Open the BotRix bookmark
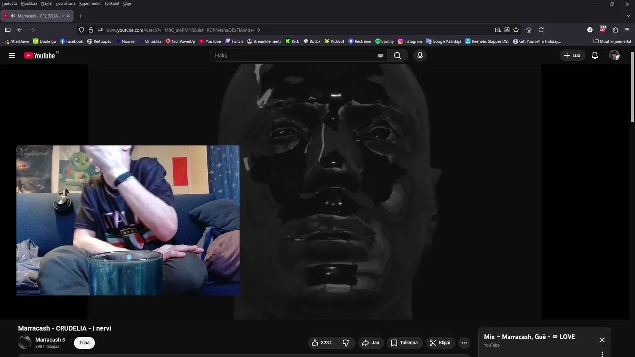This screenshot has width=635, height=357. (x=312, y=41)
